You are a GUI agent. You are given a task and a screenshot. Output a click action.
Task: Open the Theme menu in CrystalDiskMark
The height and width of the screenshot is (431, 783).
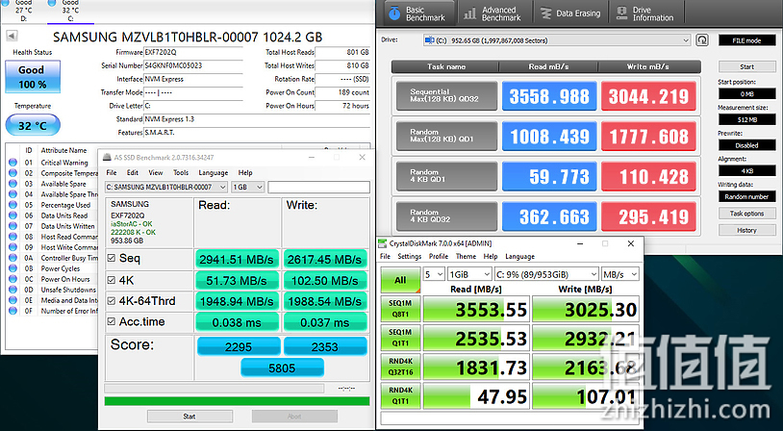point(466,256)
